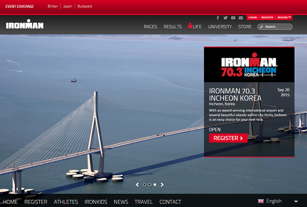Open CONTACT in bottom nav
Screen dimensions: 307x207
tap(170, 202)
